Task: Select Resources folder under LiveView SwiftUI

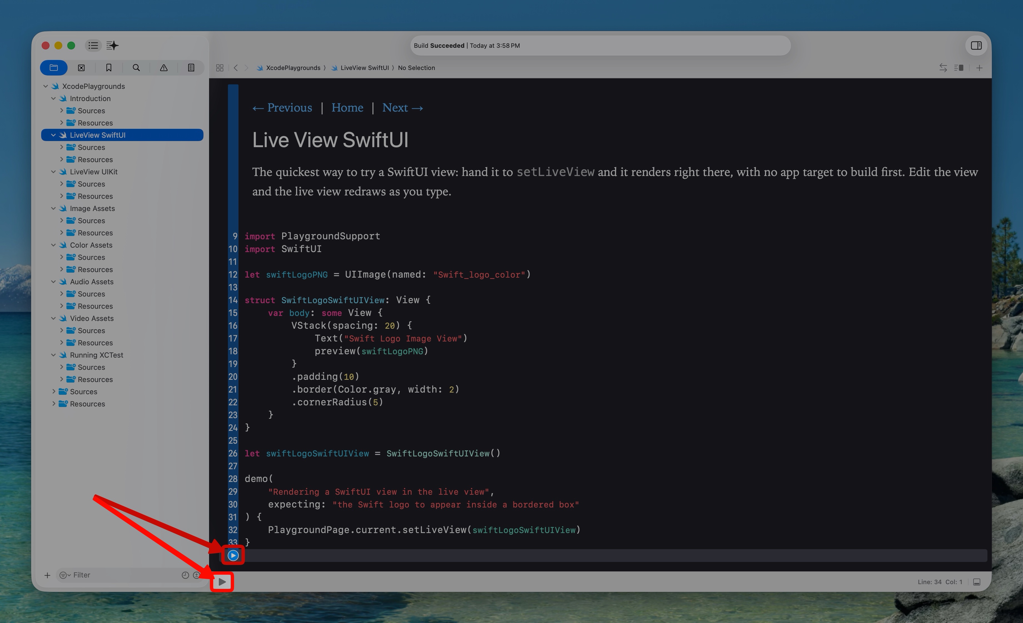Action: click(122, 160)
